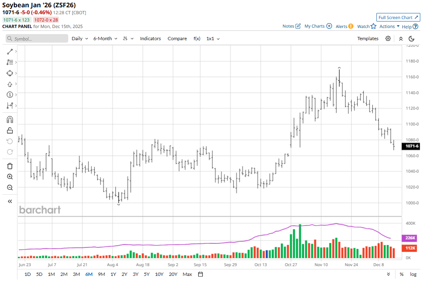Open Notes with the pencil icon

298,26
